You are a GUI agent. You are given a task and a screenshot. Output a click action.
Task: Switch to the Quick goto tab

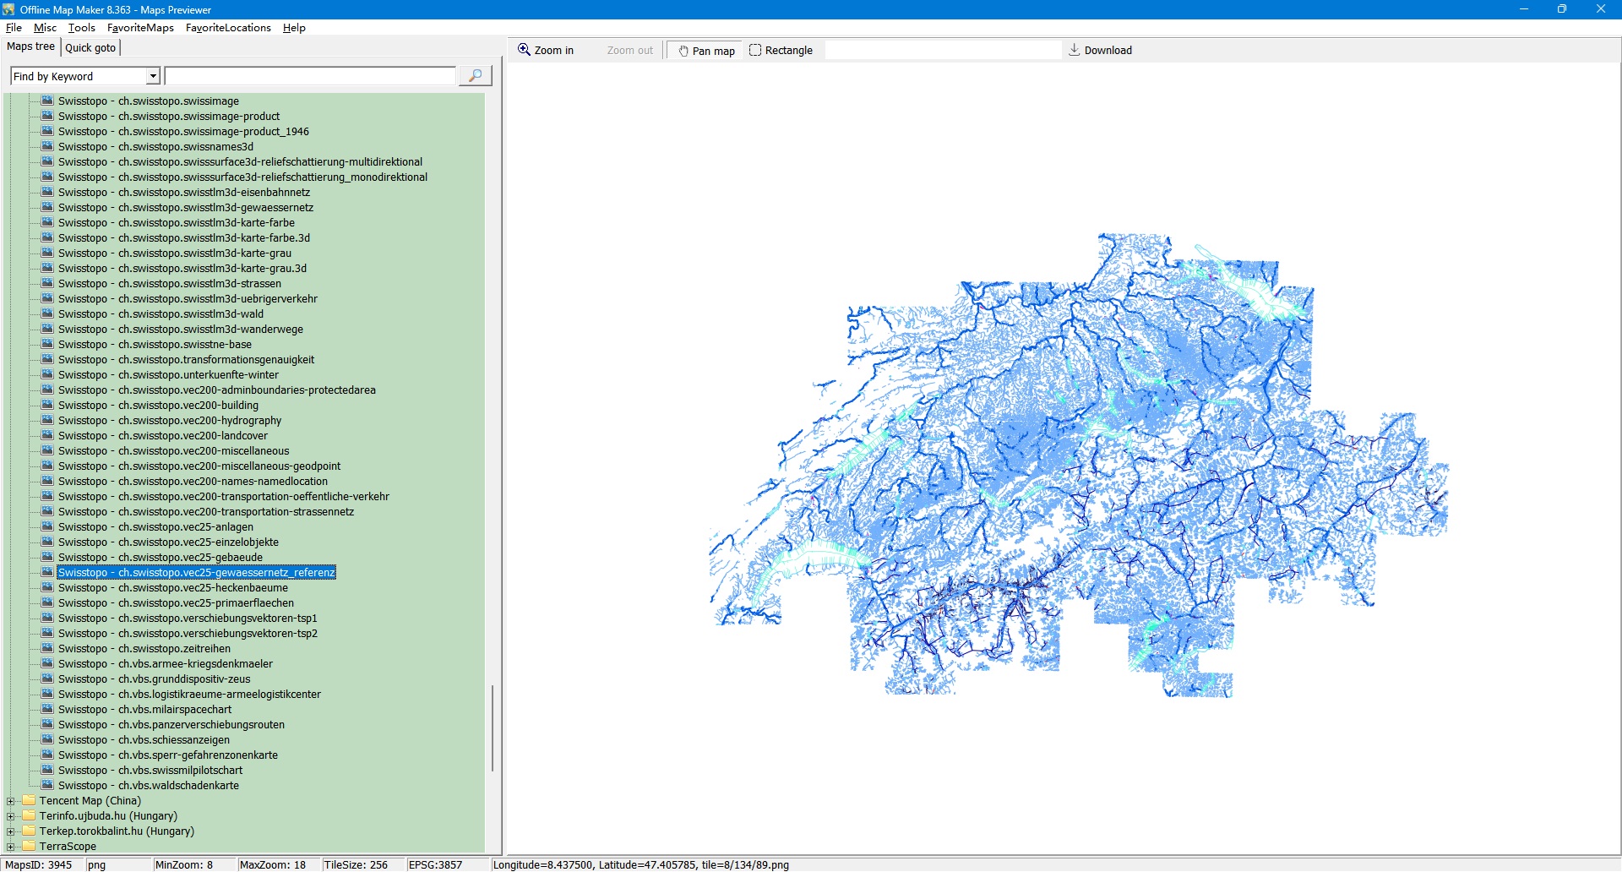coord(90,47)
